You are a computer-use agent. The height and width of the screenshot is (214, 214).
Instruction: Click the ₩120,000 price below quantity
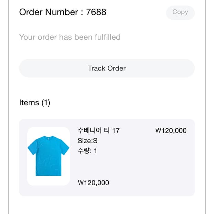[93, 183]
